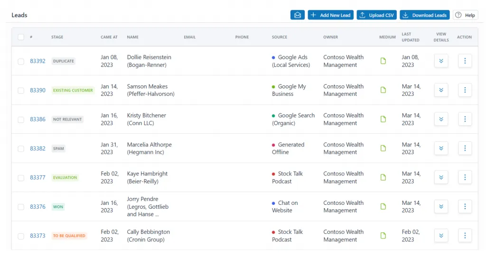Click the CAME AT column header
Viewport: 486px width, 258px height.
pos(109,37)
